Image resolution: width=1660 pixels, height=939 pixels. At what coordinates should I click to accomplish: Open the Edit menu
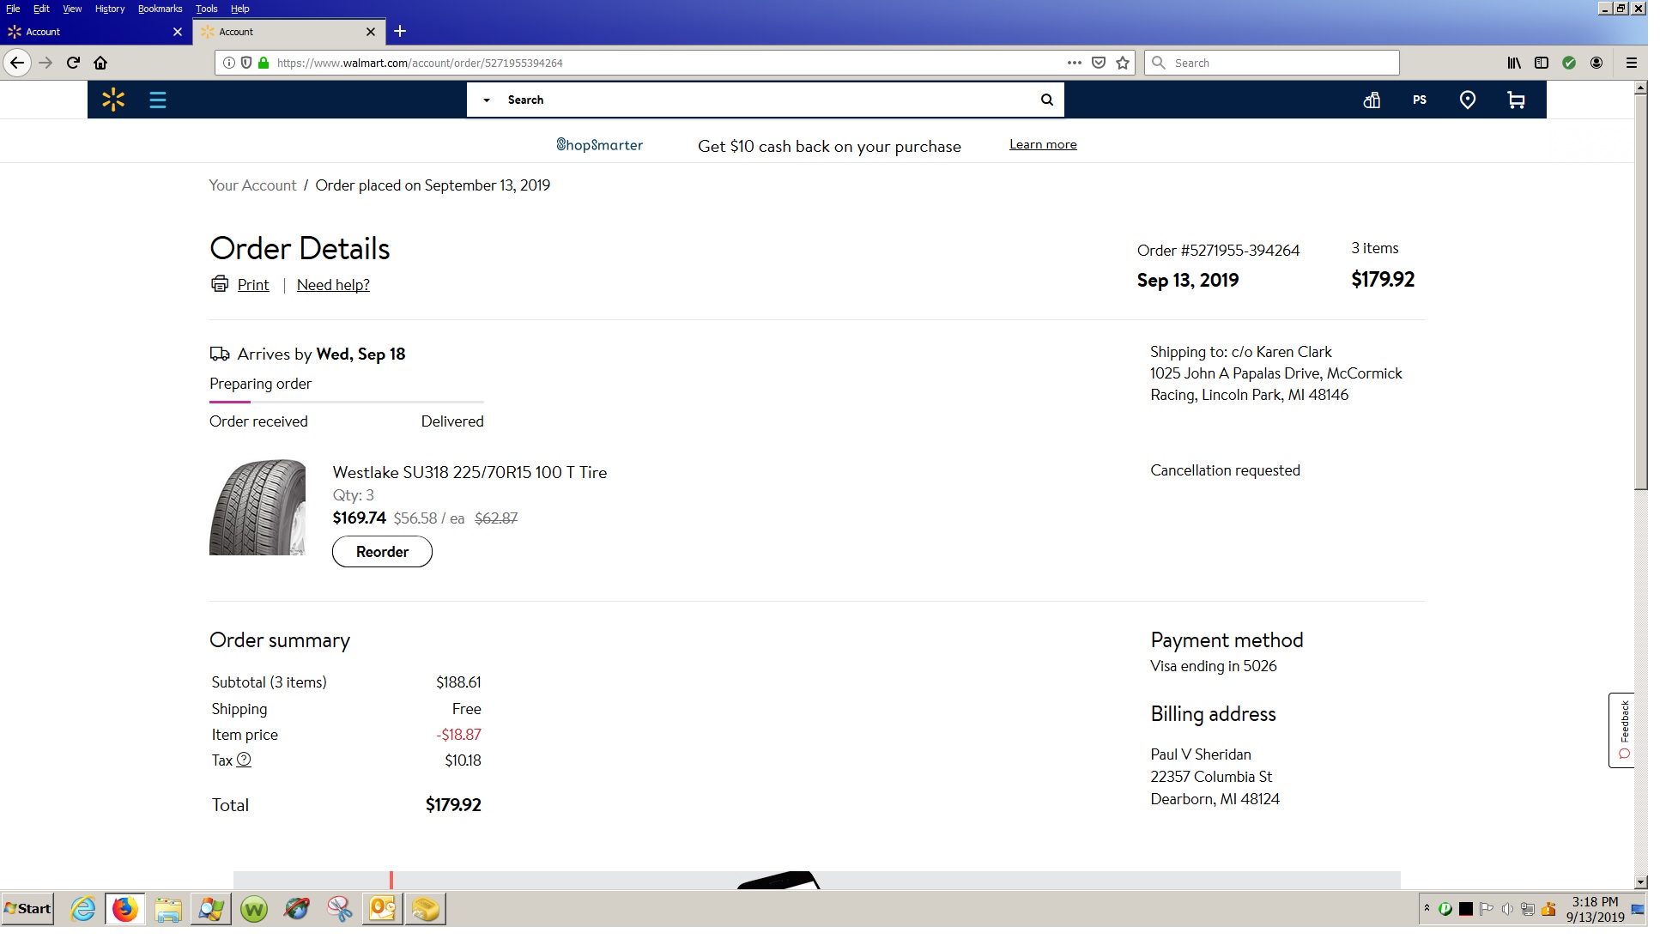click(41, 9)
